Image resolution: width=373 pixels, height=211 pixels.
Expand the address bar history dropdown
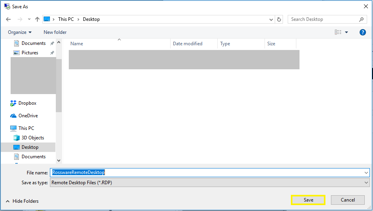click(x=271, y=19)
